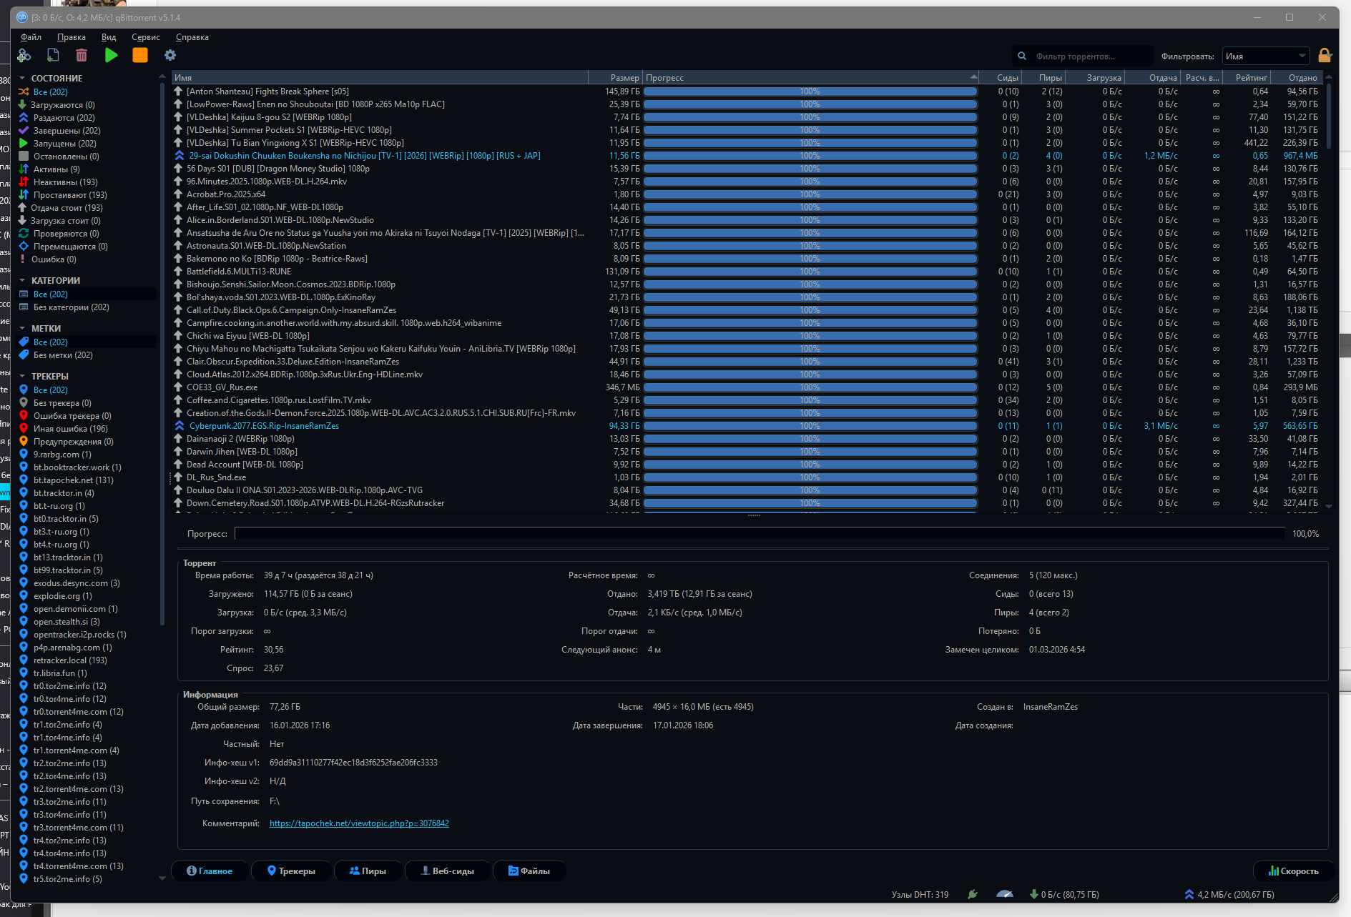Switch to the Пиры tab

click(368, 871)
